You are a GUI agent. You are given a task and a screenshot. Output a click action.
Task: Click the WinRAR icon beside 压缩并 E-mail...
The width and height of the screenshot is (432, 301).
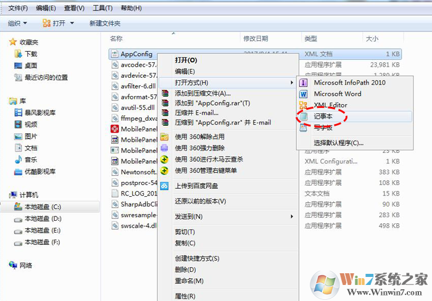tap(165, 113)
